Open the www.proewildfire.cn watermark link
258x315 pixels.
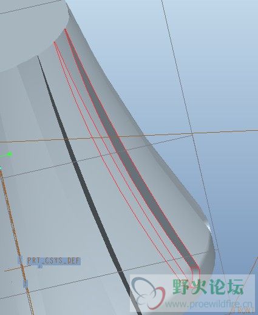click(209, 304)
